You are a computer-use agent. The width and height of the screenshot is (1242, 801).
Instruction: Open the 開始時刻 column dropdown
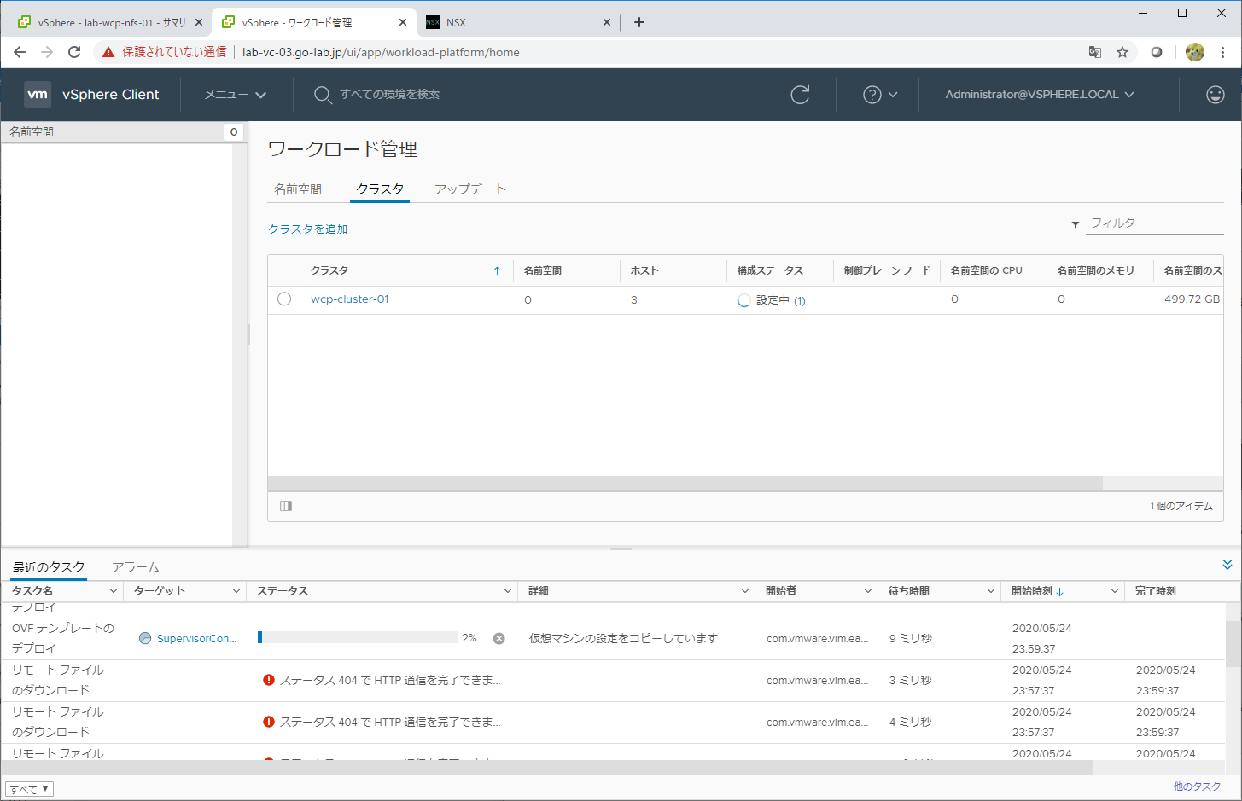coord(1114,591)
